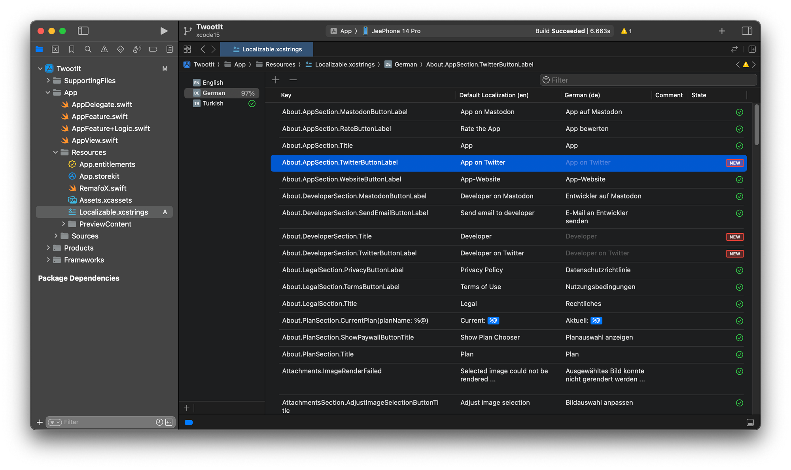Toggle the breakpoint activation icon in debug bar
The width and height of the screenshot is (791, 470).
(x=189, y=422)
